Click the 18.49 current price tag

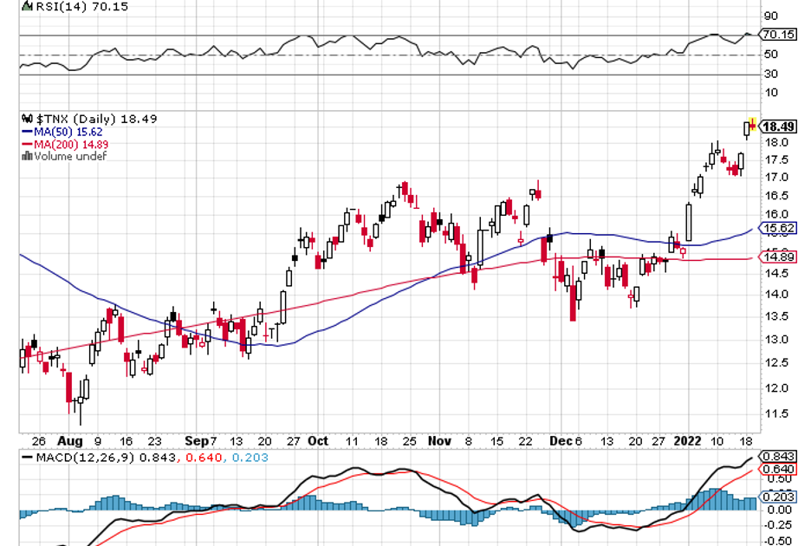pos(778,127)
